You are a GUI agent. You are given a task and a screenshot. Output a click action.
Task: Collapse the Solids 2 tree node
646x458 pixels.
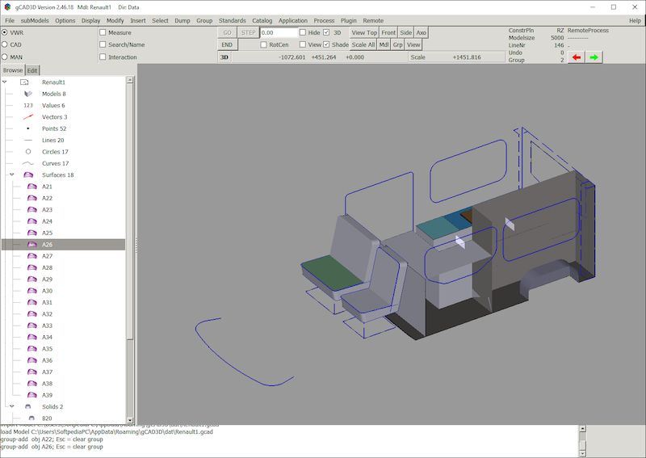tap(12, 407)
